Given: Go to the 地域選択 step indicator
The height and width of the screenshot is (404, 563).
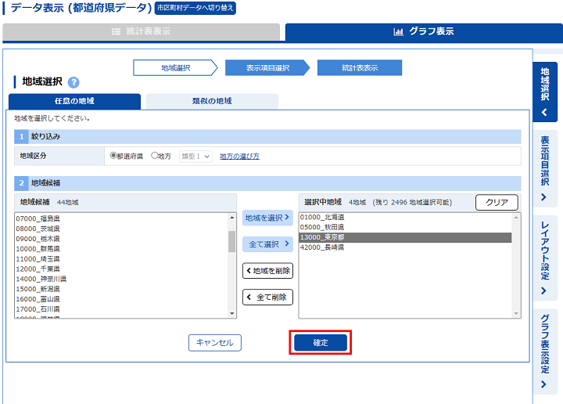Looking at the screenshot, I should pos(176,67).
